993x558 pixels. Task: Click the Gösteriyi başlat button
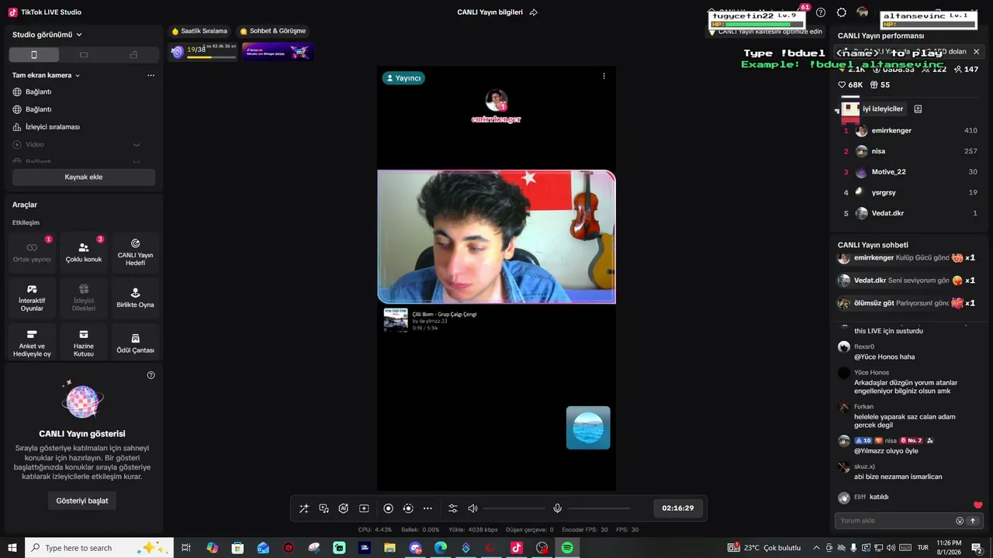click(x=82, y=501)
